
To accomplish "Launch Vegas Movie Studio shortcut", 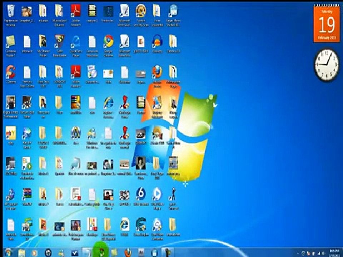I will tap(173, 15).
